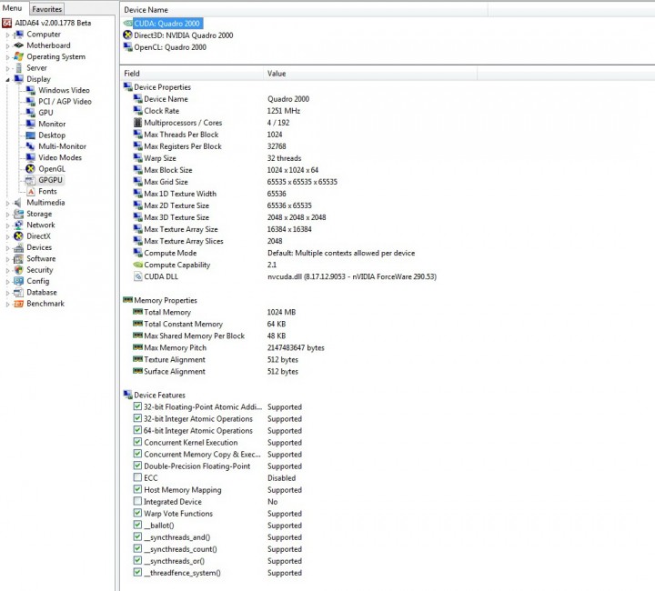Click the Clock Rate value 1251 MHz

[283, 111]
